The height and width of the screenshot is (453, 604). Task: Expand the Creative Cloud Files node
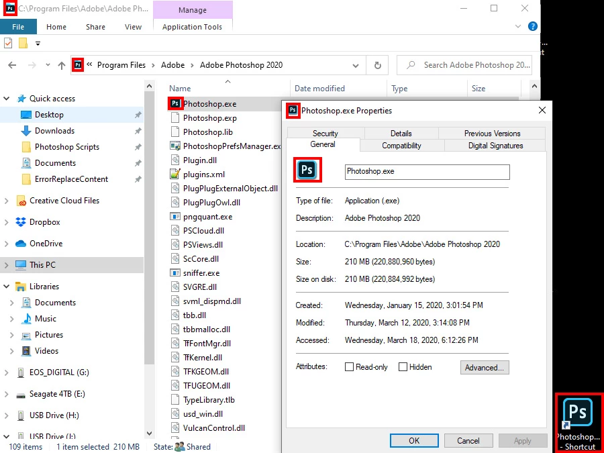point(7,201)
